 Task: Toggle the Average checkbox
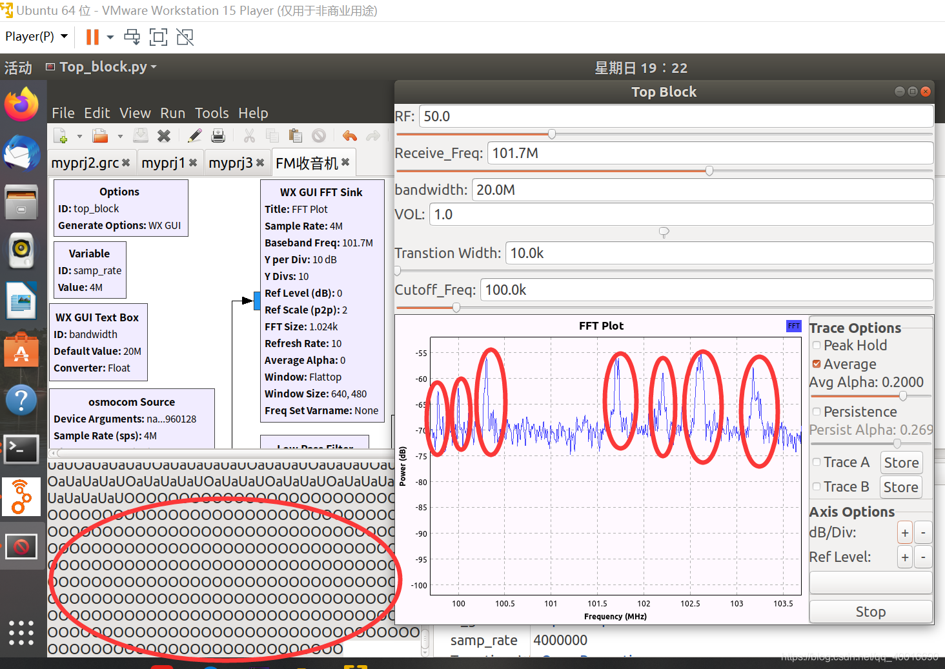[x=817, y=364]
